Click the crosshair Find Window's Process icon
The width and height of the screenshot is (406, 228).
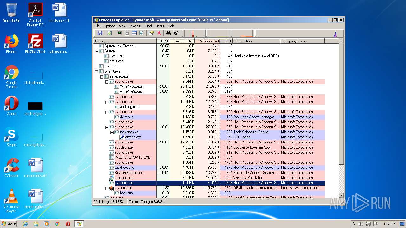coord(176,33)
